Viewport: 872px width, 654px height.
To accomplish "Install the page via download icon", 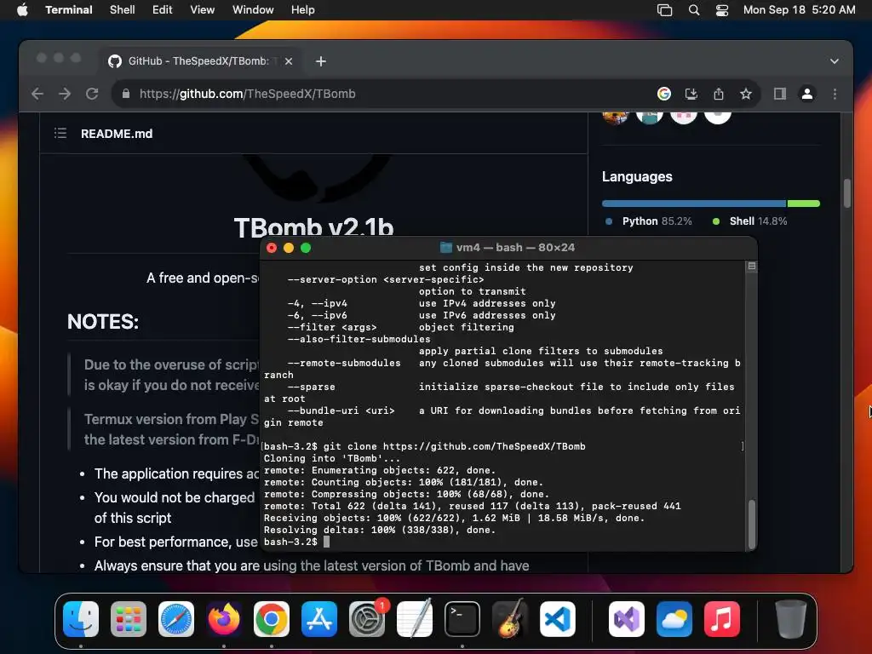I will pyautogui.click(x=691, y=94).
